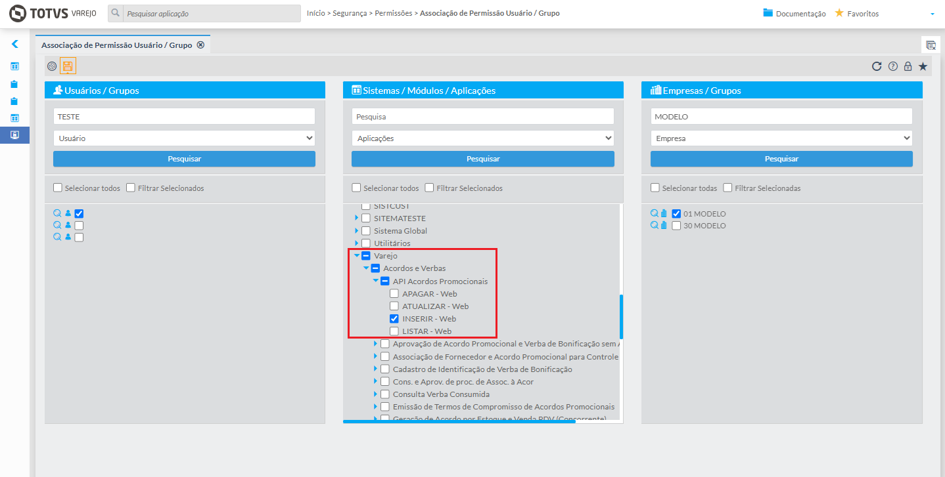Viewport: 945px width, 477px height.
Task: Uncheck the INSERIR - Web permission
Action: tap(394, 318)
